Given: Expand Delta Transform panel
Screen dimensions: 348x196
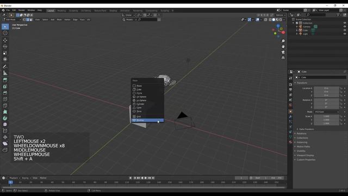Looking at the screenshot, I should point(307,129).
